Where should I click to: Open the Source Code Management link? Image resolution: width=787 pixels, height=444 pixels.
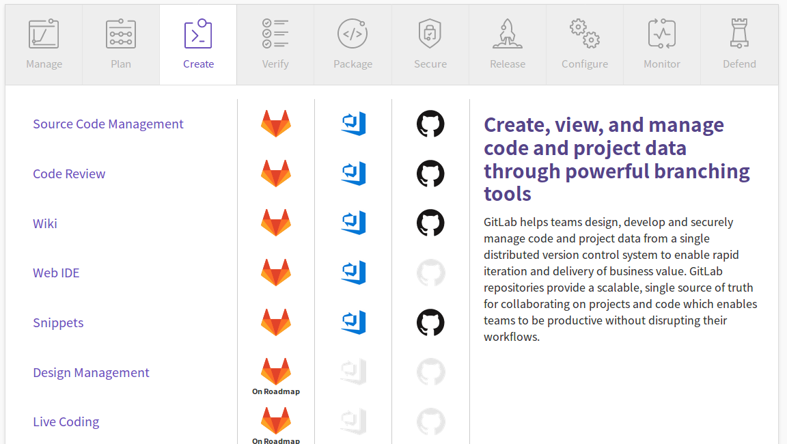[108, 124]
